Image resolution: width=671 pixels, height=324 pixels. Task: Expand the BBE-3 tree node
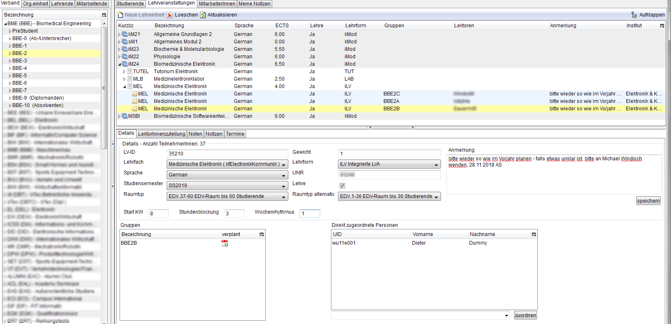(x=10, y=61)
